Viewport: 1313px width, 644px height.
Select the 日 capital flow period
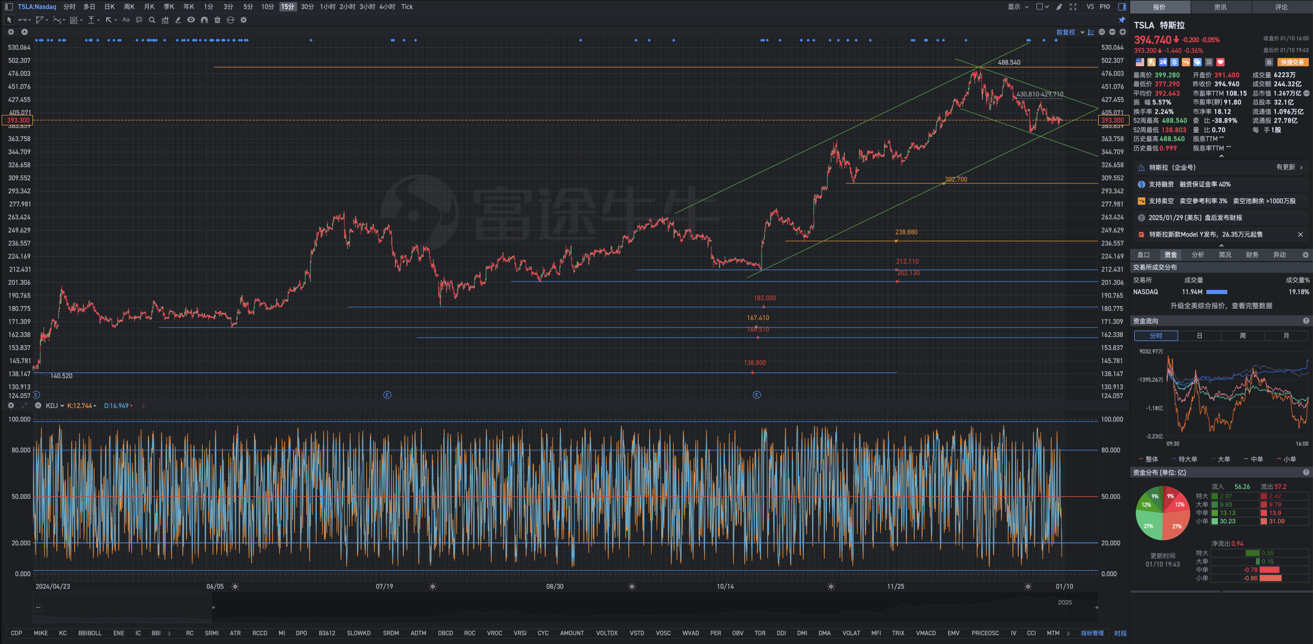coord(1200,336)
